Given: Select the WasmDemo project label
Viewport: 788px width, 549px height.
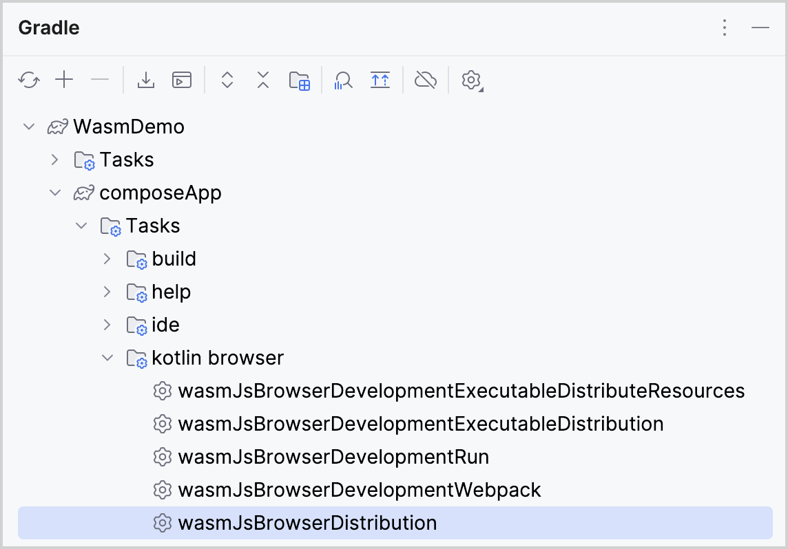Looking at the screenshot, I should (129, 127).
